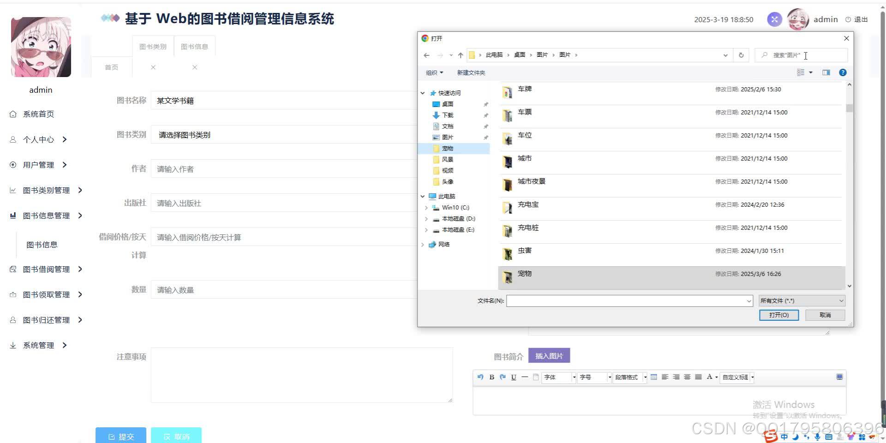Align text right in the editor
886x443 pixels.
tap(676, 377)
